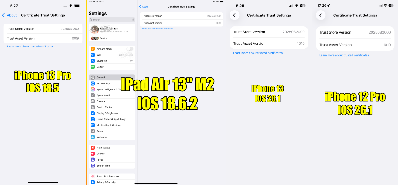
Task: Open Screen Time hourglass icon
Action: tap(93, 166)
